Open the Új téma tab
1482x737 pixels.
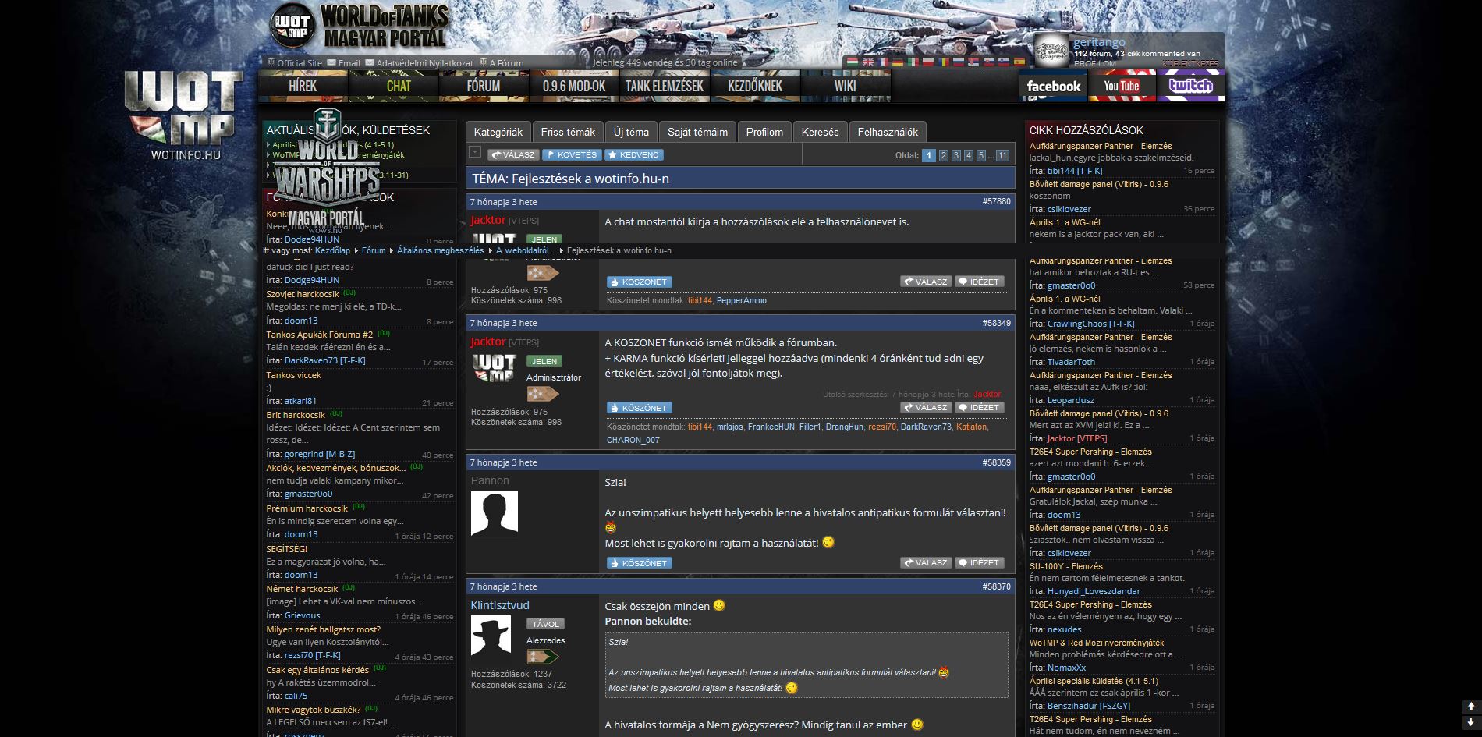(x=631, y=132)
